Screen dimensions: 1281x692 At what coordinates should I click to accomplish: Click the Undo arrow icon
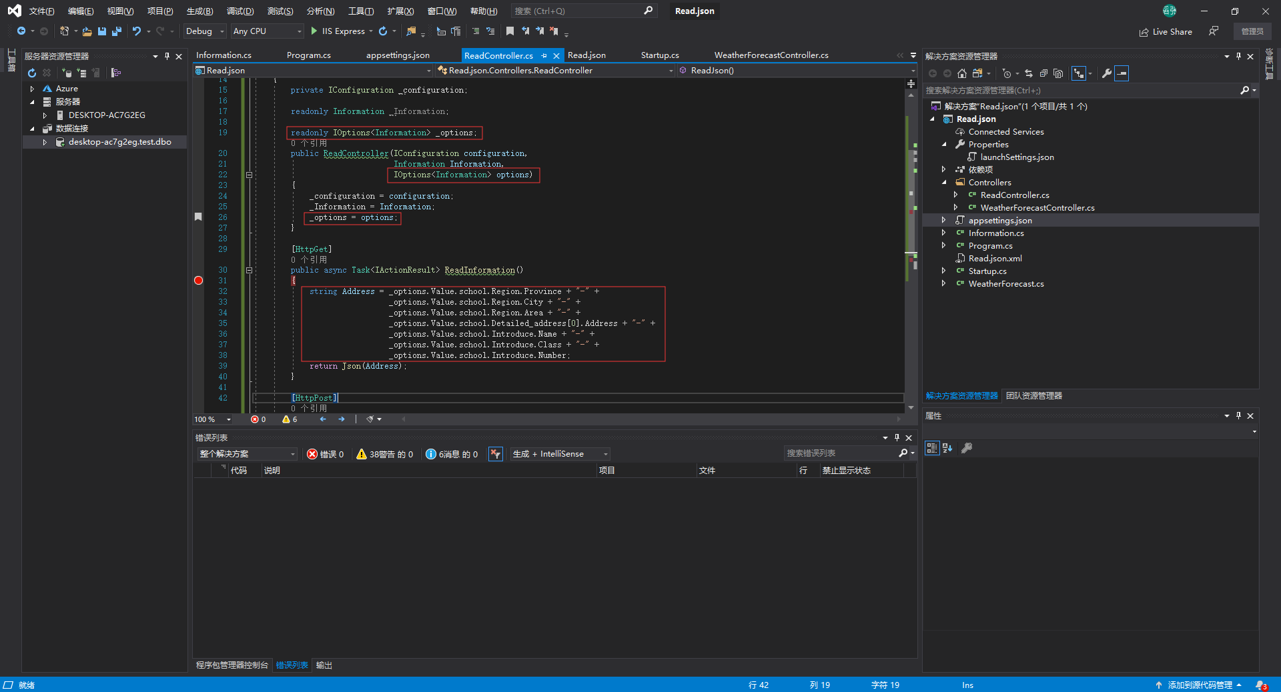(x=137, y=31)
